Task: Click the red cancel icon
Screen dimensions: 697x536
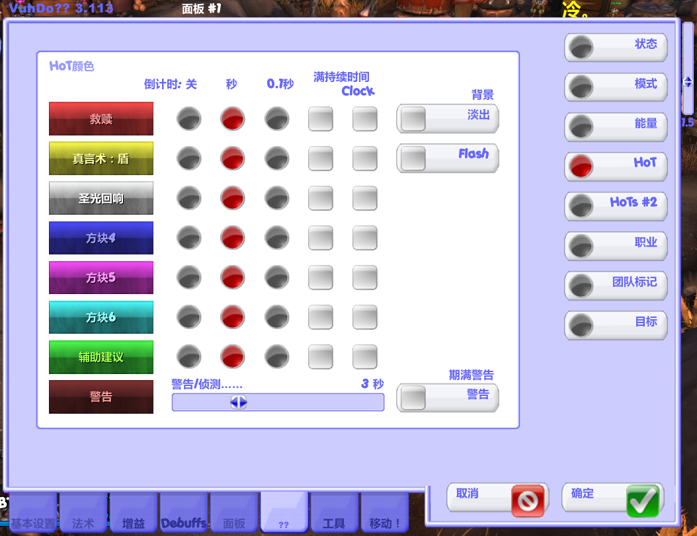Action: coord(527,500)
